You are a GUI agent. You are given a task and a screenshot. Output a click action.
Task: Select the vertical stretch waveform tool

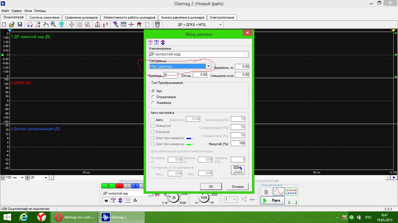click(38, 25)
